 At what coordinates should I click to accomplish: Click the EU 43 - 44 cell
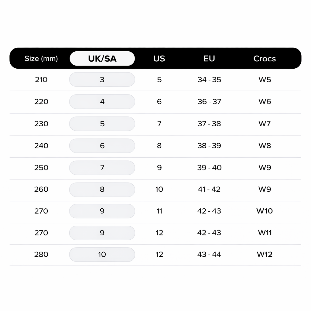(x=209, y=255)
